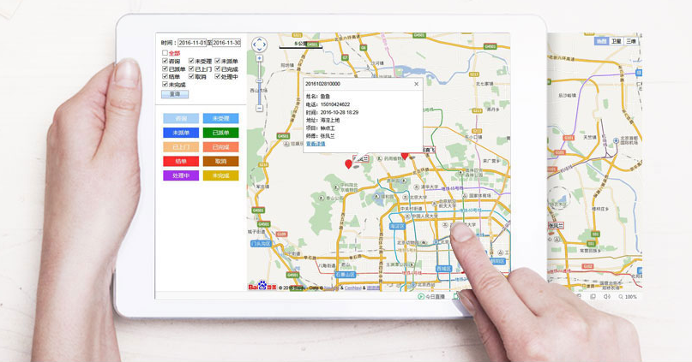
Task: Pan the map up with the navigation arrow
Action: click(259, 39)
